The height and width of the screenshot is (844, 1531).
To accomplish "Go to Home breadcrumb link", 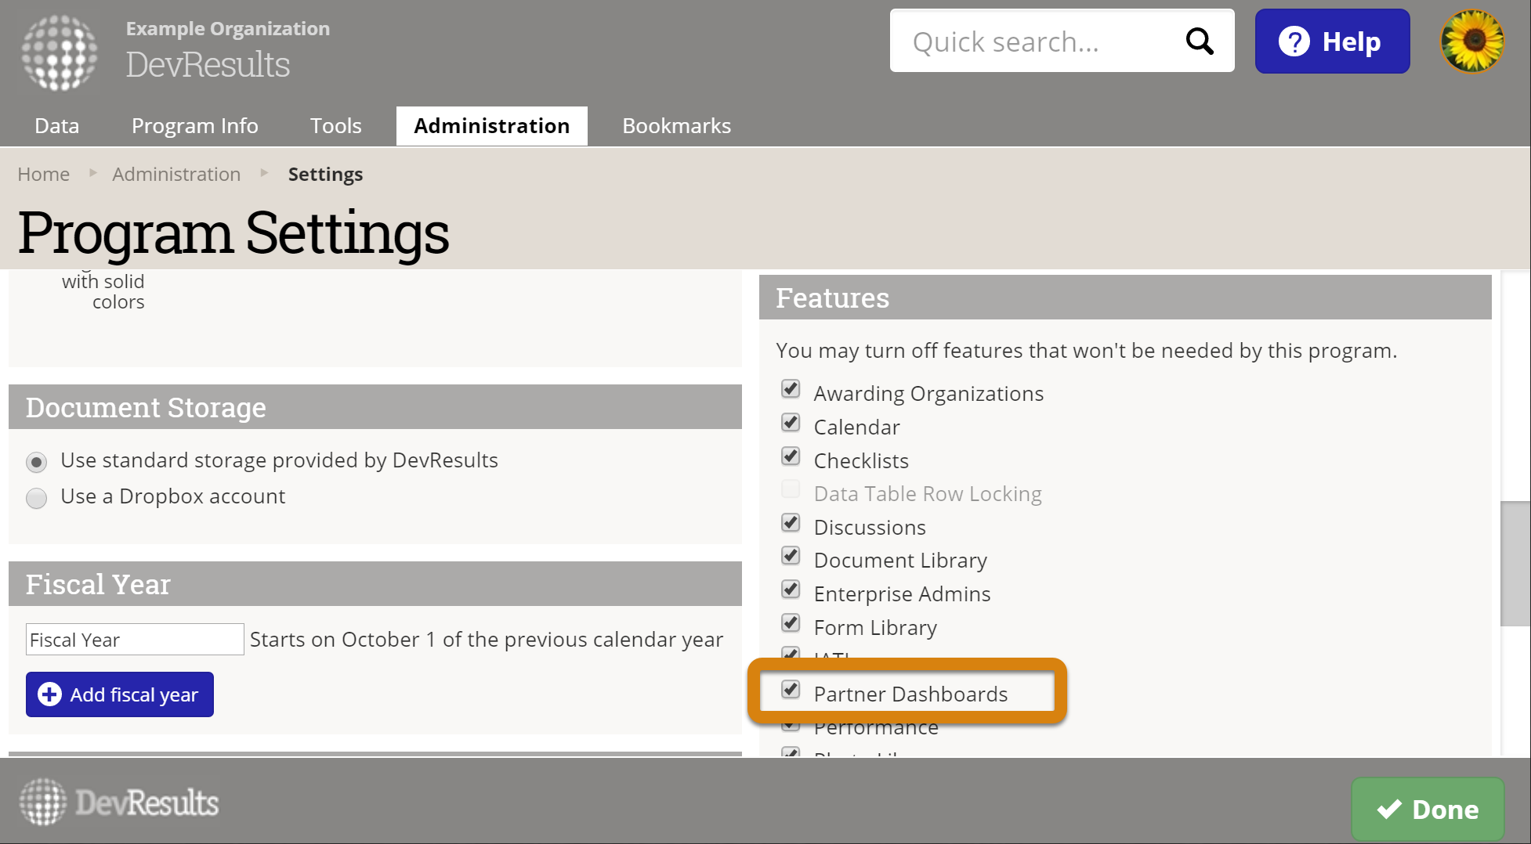I will 44,174.
